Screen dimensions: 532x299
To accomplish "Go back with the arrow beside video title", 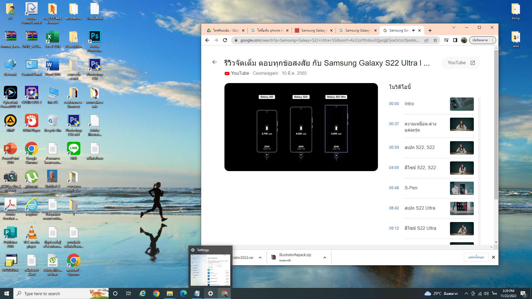I will tap(214, 62).
